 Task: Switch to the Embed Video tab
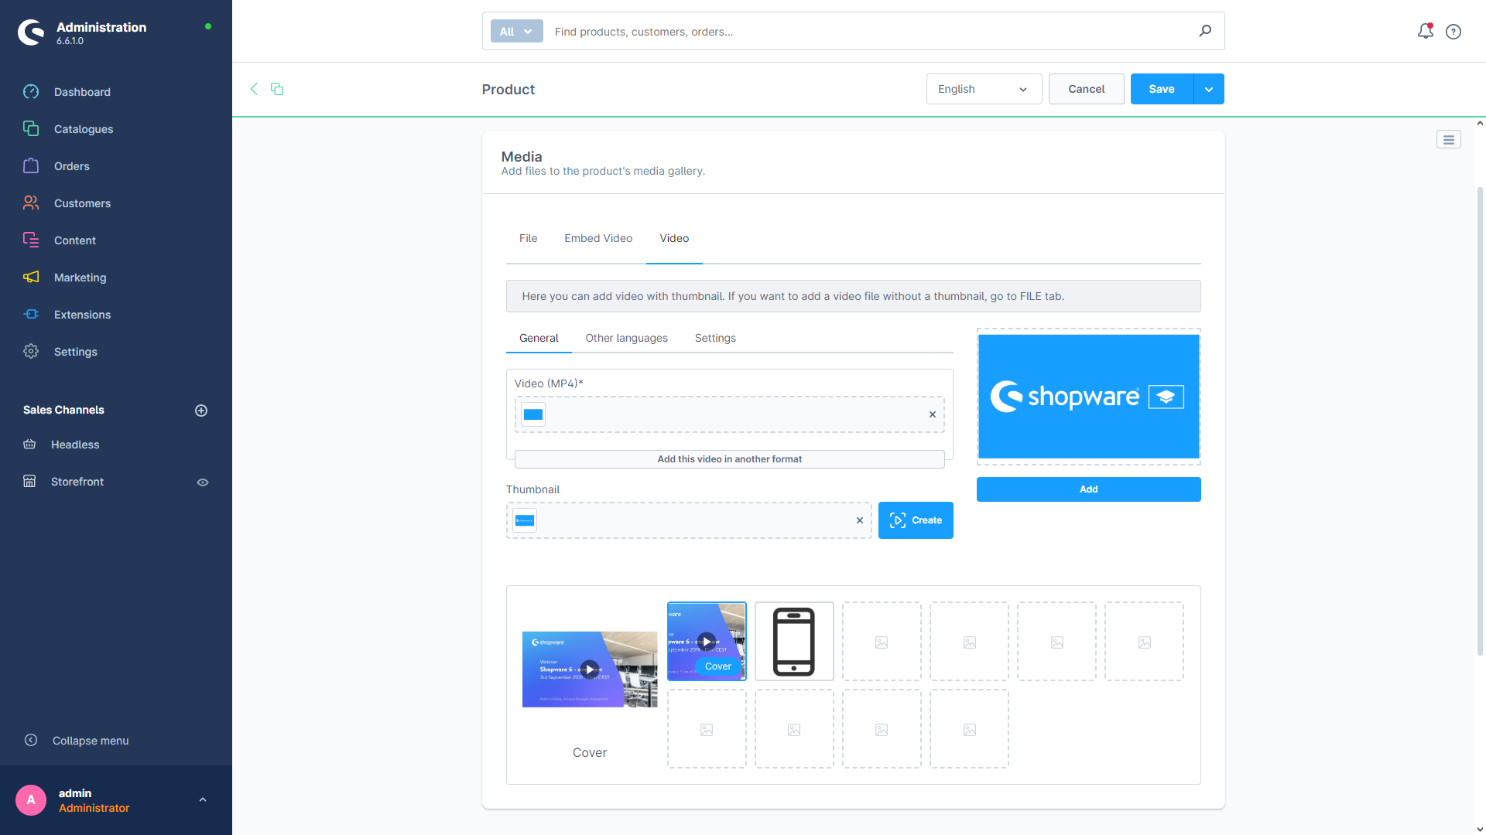click(598, 239)
